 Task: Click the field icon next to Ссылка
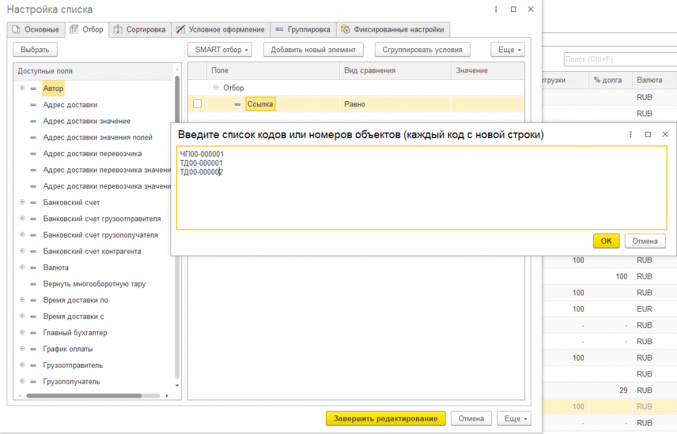click(237, 104)
